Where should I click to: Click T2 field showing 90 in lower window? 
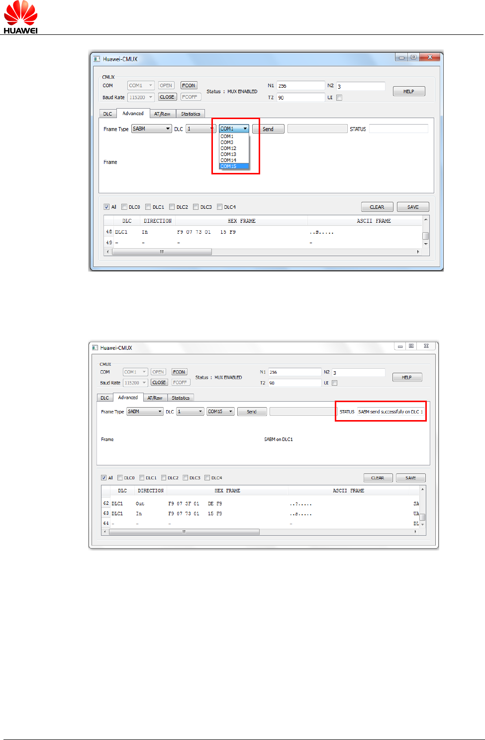point(295,383)
